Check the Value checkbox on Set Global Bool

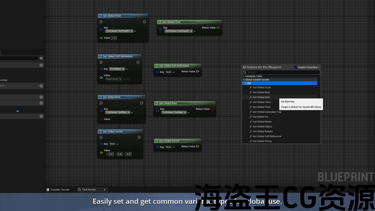[113, 119]
